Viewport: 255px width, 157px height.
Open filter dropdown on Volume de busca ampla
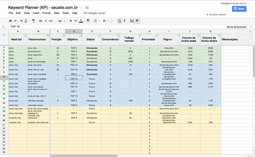219,35
